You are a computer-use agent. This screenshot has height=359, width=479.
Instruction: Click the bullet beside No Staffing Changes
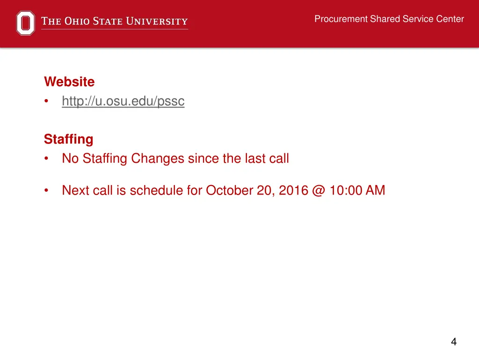click(x=46, y=158)
